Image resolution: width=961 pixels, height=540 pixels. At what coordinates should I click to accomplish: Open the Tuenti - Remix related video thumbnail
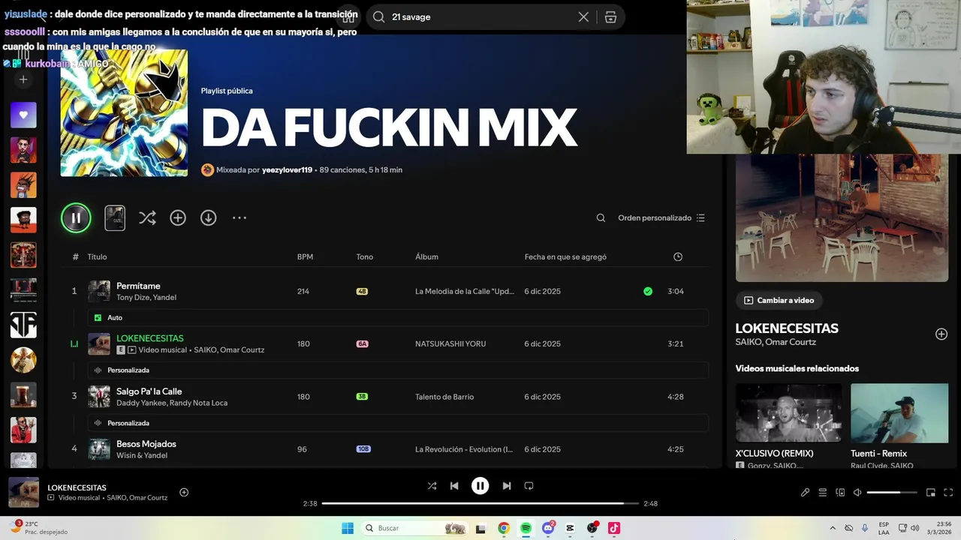(x=899, y=413)
